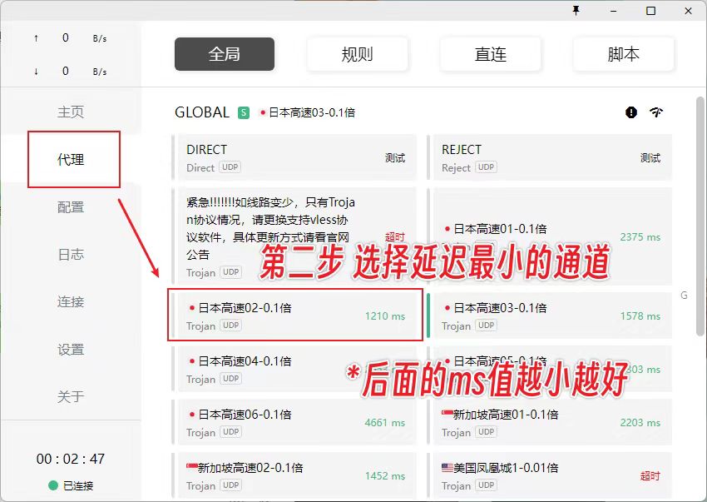Select the 日本高速02-0.1倍 node
This screenshot has height=502, width=707.
coord(294,316)
